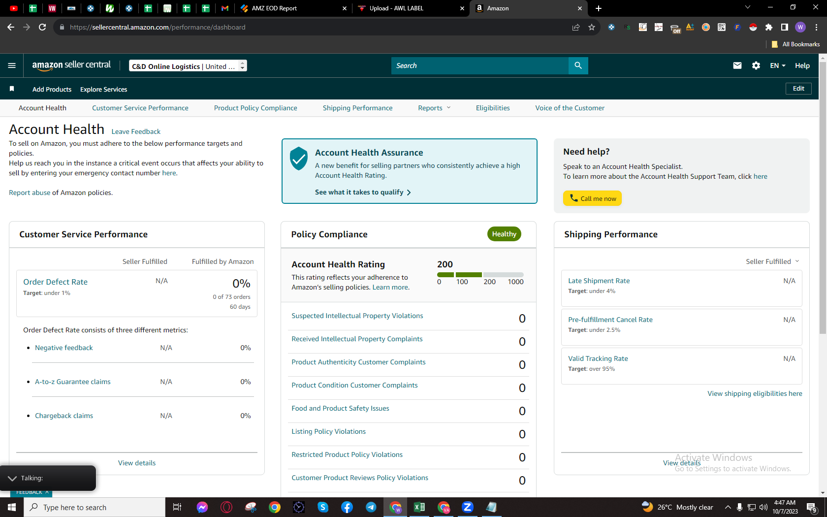Viewport: 827px width, 517px height.
Task: Show hidden system tray icons
Action: [728, 507]
